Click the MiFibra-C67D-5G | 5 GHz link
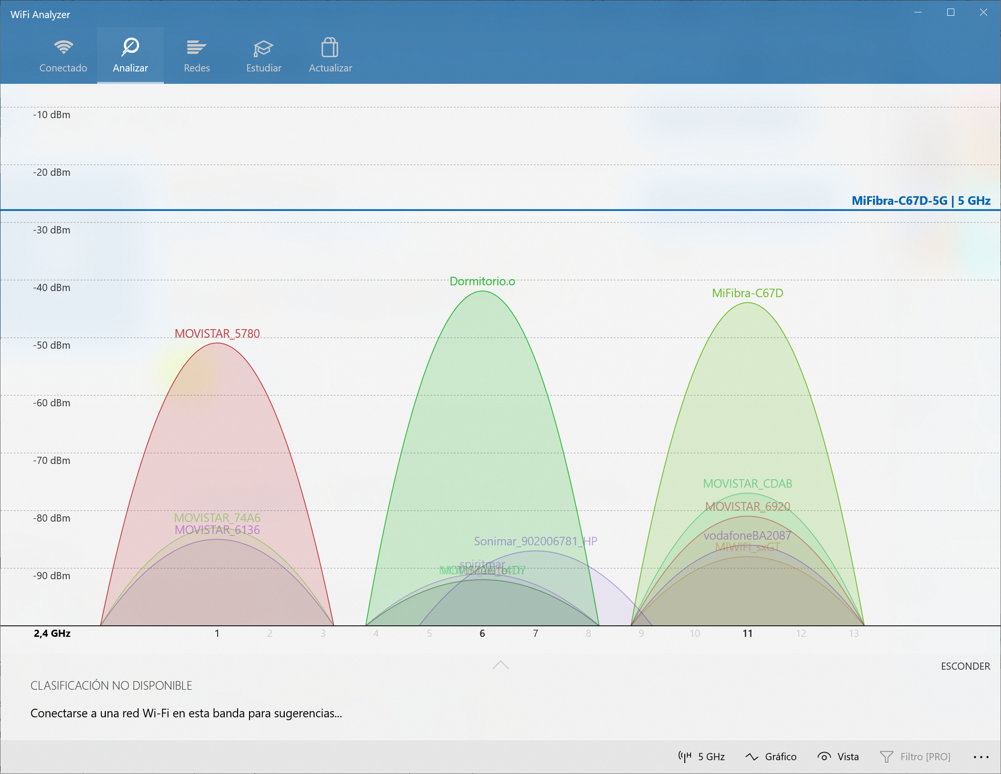 coord(921,201)
